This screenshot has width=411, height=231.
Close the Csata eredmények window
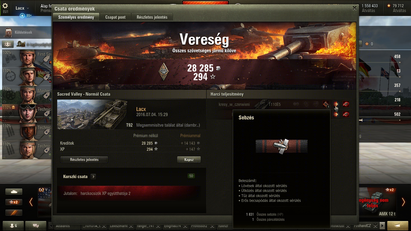click(354, 8)
